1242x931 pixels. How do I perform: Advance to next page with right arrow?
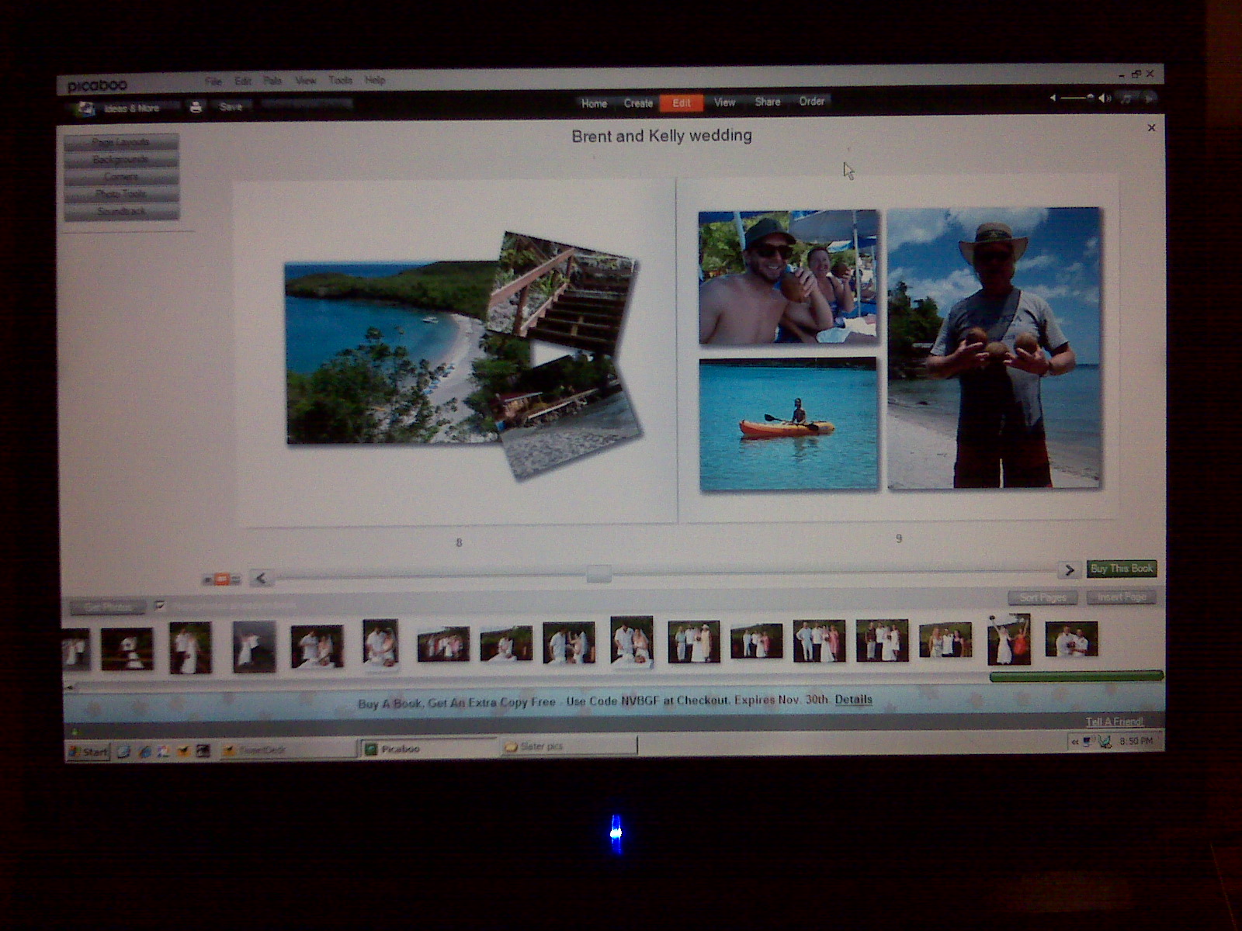1069,570
